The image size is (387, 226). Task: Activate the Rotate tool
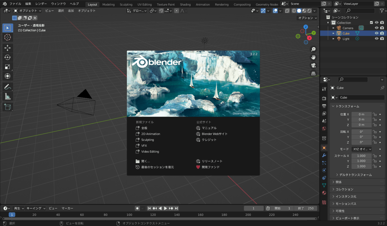click(8, 57)
